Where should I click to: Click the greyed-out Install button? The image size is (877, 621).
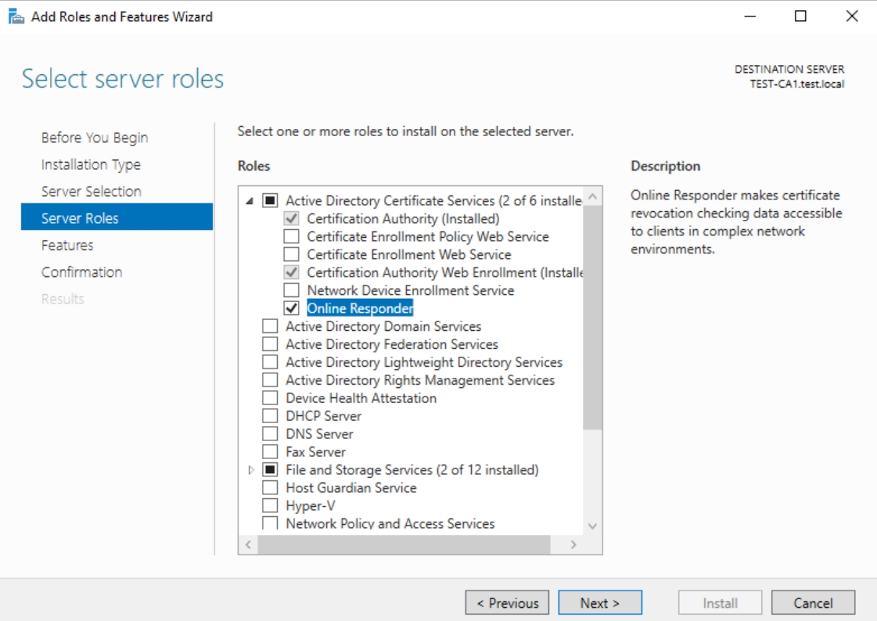pos(720,602)
